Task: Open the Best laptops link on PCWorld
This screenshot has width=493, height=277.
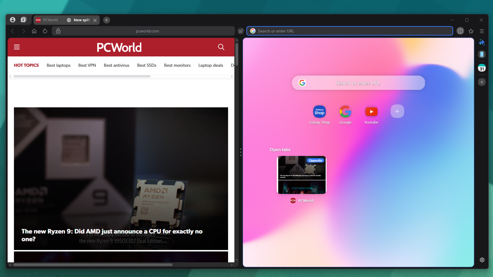Action: [x=58, y=65]
